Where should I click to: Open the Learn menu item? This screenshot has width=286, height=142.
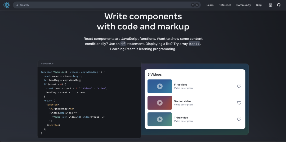pyautogui.click(x=210, y=5)
